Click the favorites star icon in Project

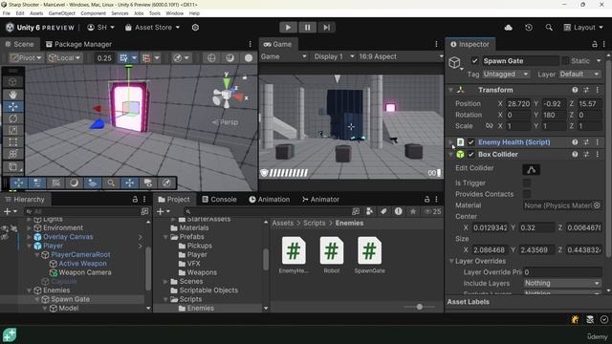[x=412, y=211]
